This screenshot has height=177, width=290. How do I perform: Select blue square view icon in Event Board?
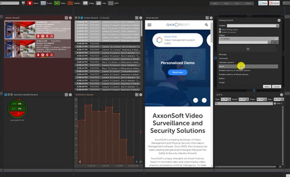coord(82,18)
